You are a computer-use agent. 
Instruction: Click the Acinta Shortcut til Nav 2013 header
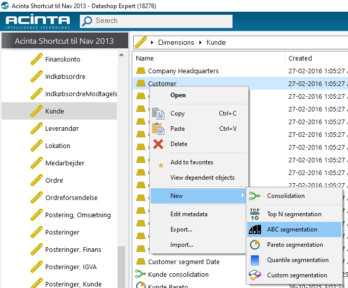pos(65,41)
